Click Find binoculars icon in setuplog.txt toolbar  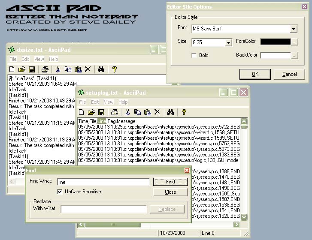tap(170, 112)
